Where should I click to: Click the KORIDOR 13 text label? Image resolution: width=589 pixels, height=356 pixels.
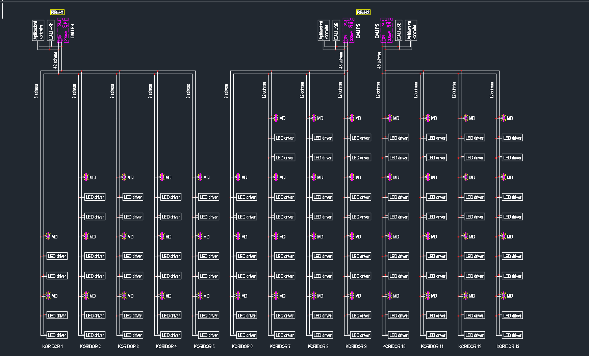click(x=508, y=347)
